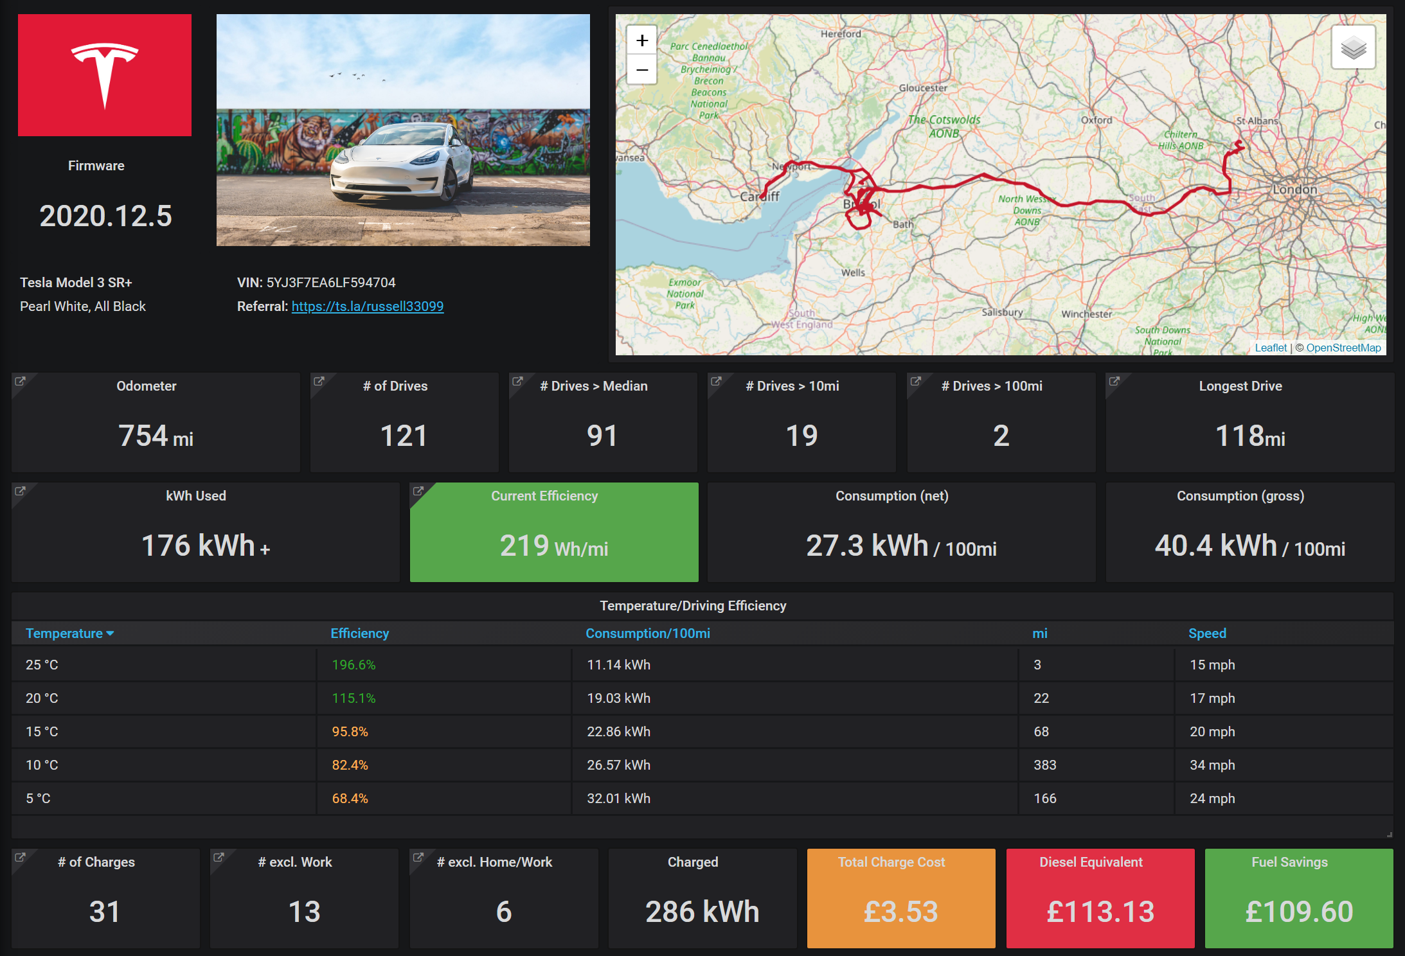This screenshot has height=956, width=1405.
Task: Open the kWh Used panel link icon
Action: [20, 491]
